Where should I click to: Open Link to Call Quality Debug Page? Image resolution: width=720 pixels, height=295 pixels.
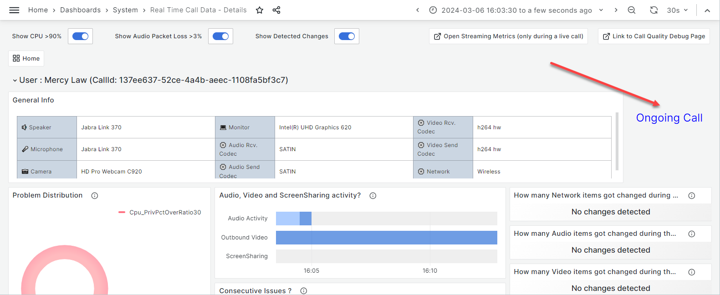click(x=654, y=36)
